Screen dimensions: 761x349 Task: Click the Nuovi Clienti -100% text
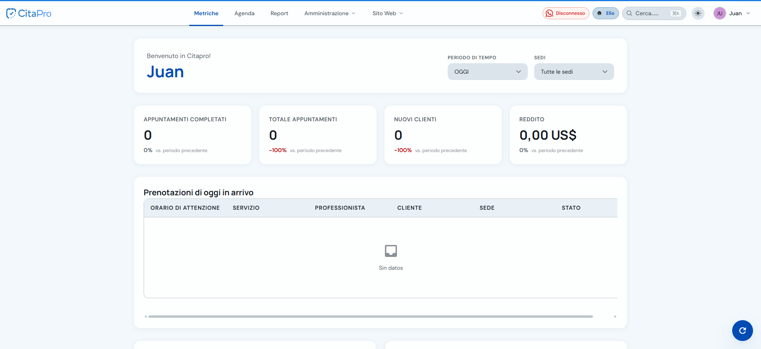point(403,150)
